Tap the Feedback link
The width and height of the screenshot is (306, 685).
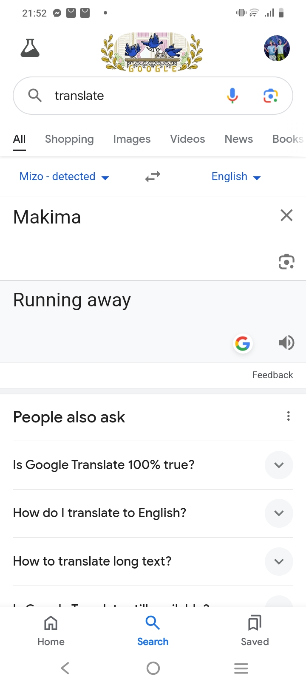coord(272,375)
